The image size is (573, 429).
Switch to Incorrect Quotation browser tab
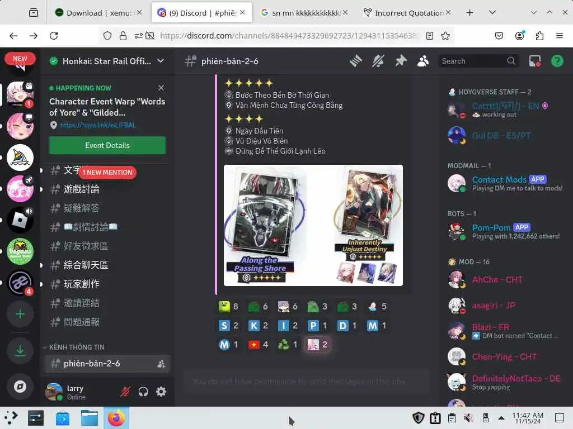tap(407, 13)
